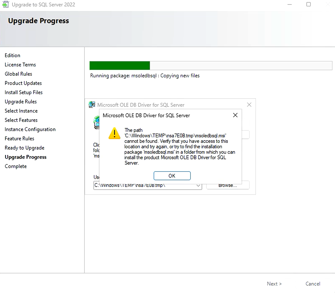The width and height of the screenshot is (335, 293).
Task: Click Next to continue the upgrade
Action: (274, 283)
